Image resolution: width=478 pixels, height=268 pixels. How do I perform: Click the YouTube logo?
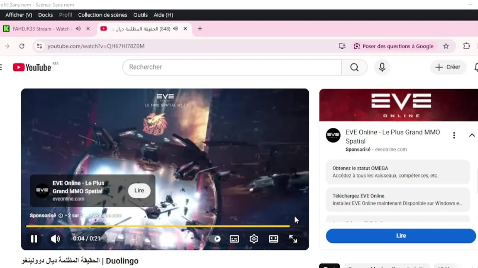point(32,67)
